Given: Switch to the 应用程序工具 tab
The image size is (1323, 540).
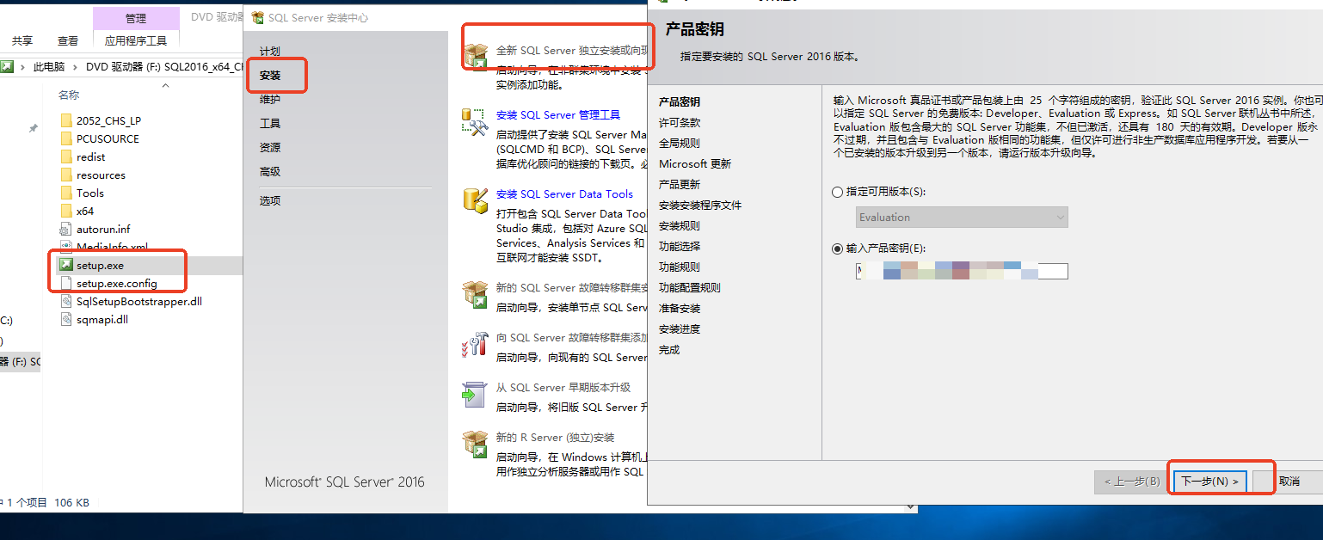Looking at the screenshot, I should pyautogui.click(x=136, y=40).
